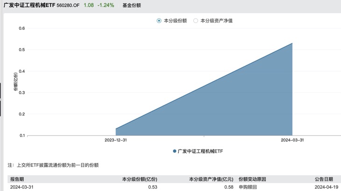The width and height of the screenshot is (341, 191).
Task: Click the note about 上交所ETF披露流通份额
Action: pos(53,165)
